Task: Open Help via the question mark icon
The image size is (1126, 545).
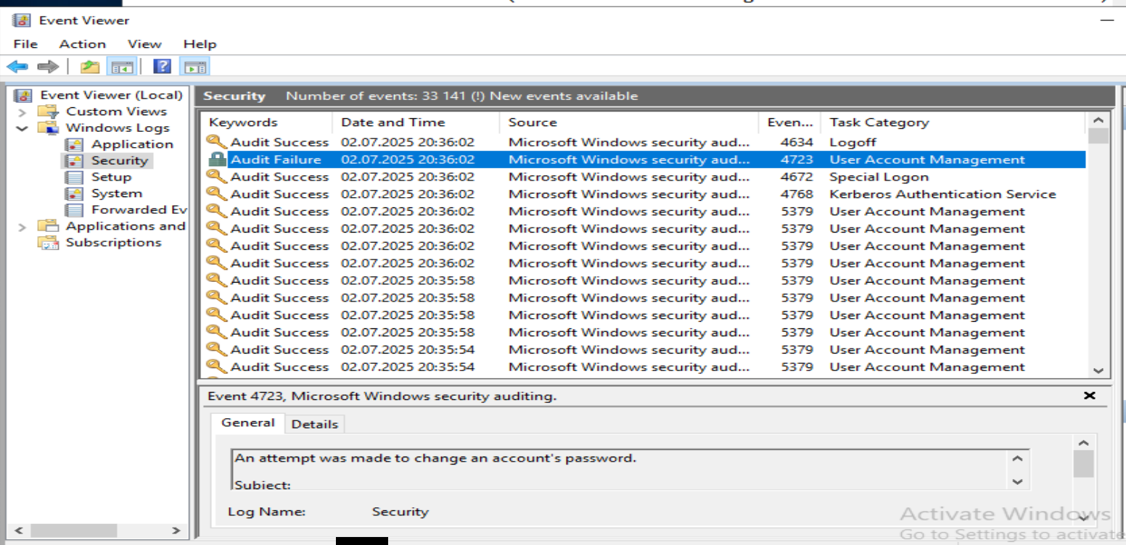Action: 163,67
